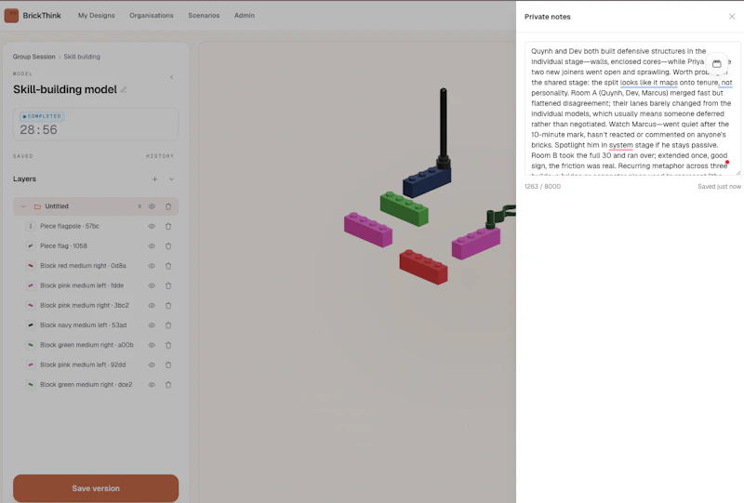Click green block icon of a00b layer
Screen dimensions: 744x503
(x=31, y=345)
